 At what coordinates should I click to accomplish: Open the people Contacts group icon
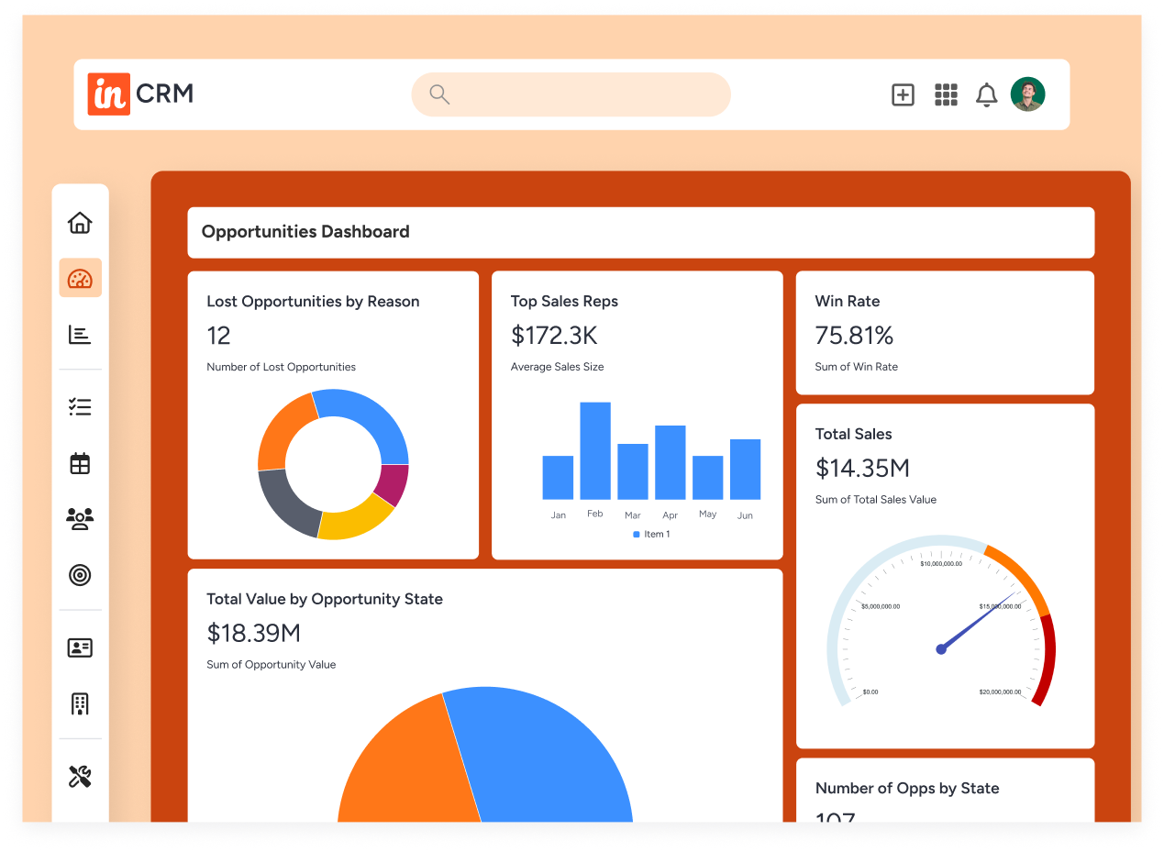[x=80, y=519]
